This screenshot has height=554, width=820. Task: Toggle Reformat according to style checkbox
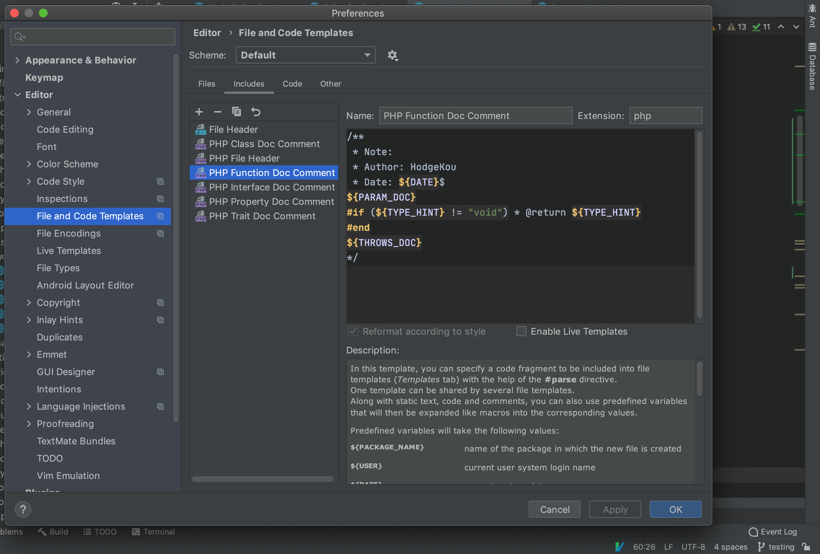tap(353, 331)
